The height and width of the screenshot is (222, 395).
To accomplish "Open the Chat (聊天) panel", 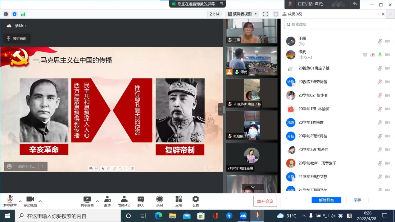I will [141, 201].
